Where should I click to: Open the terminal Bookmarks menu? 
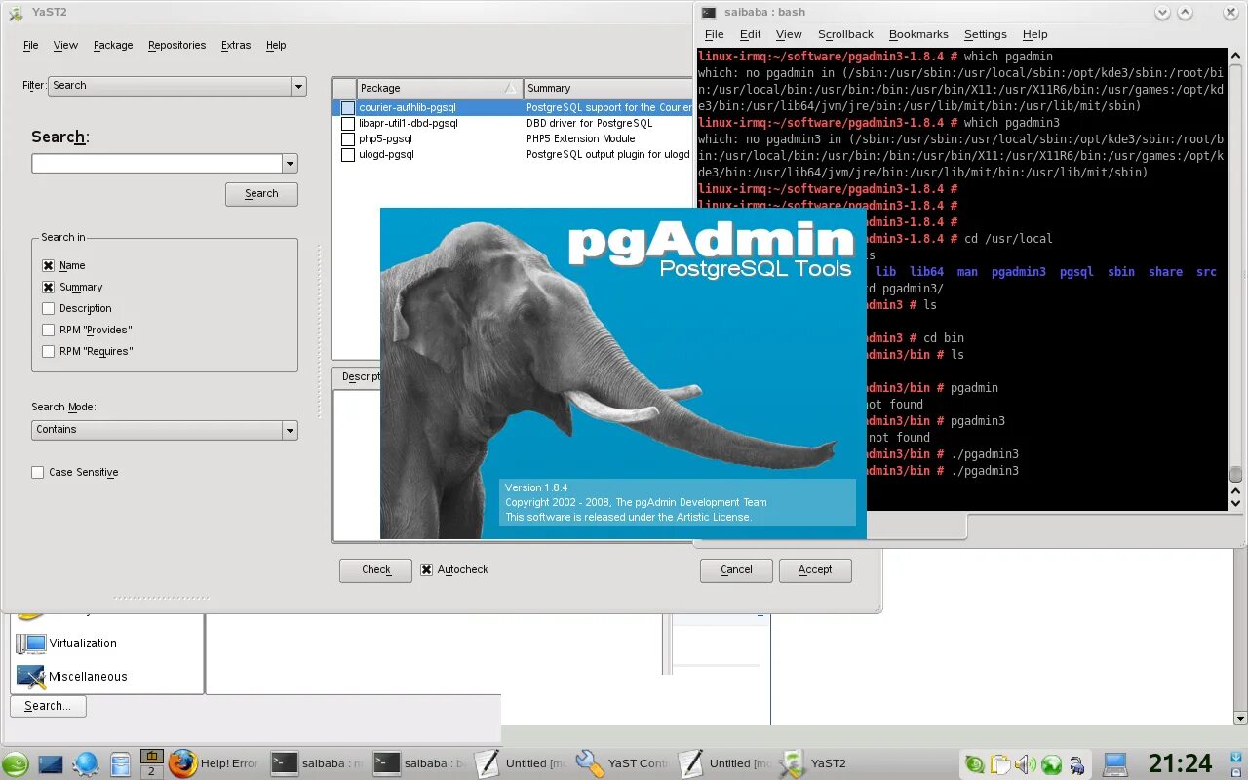(x=918, y=34)
